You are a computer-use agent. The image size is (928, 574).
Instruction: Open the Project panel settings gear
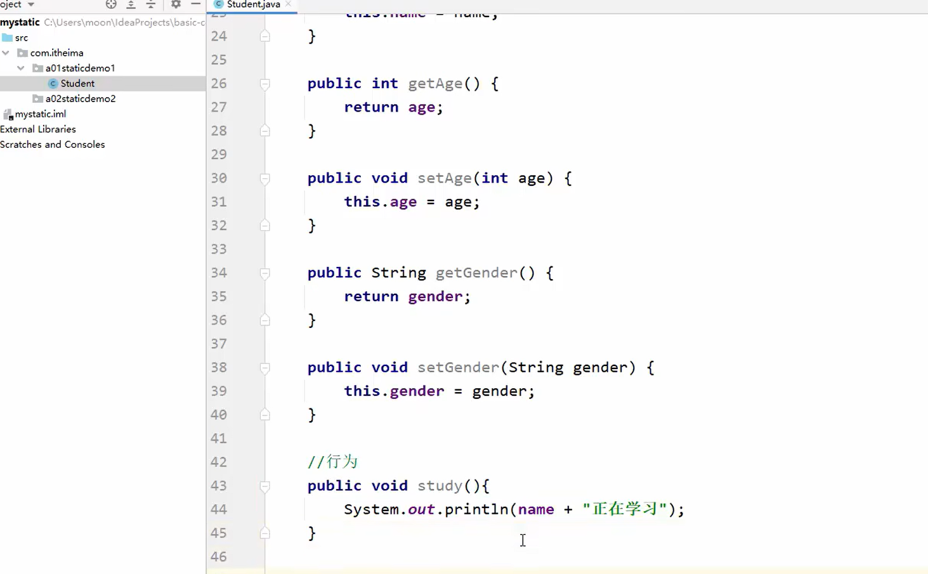tap(176, 4)
